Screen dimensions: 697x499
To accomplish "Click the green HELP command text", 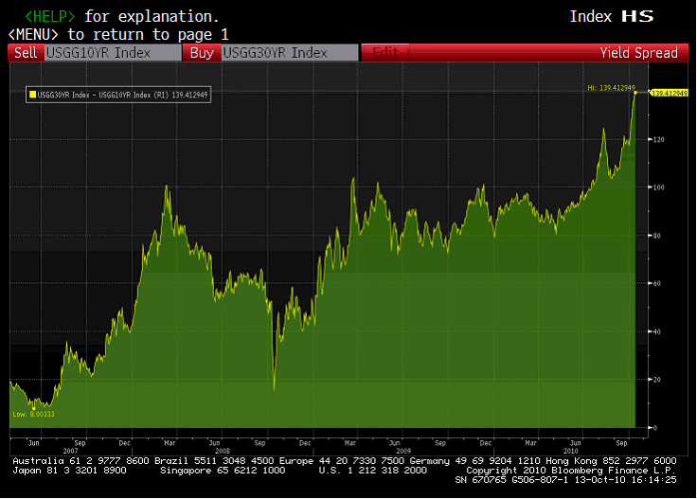I will (x=53, y=16).
